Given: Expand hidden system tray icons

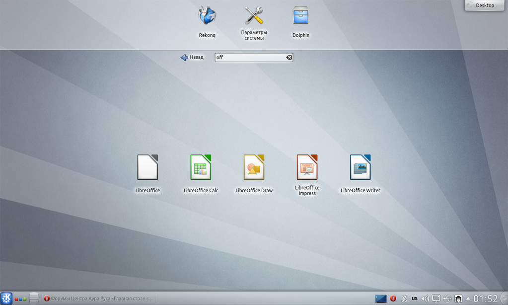Looking at the screenshot, I should [x=468, y=299].
